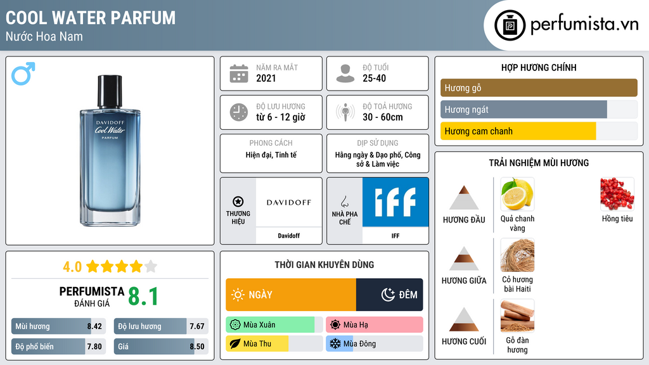Click the leaf icon for Mùa Thu

235,343
